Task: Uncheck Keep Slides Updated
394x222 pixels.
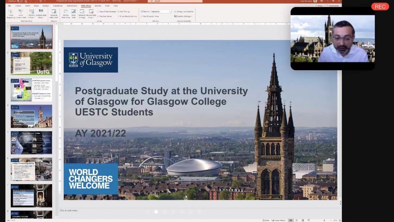Action: (x=98, y=12)
